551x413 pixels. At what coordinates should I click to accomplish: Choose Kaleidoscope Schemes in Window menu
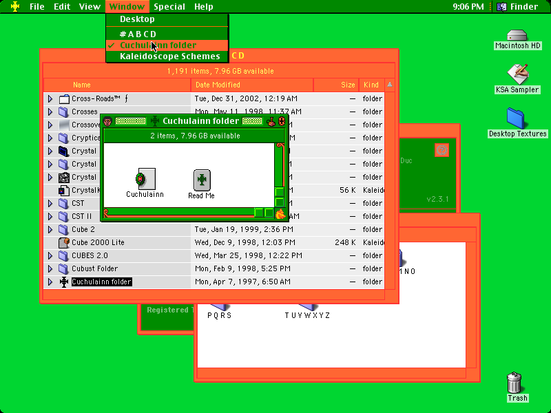tap(167, 56)
